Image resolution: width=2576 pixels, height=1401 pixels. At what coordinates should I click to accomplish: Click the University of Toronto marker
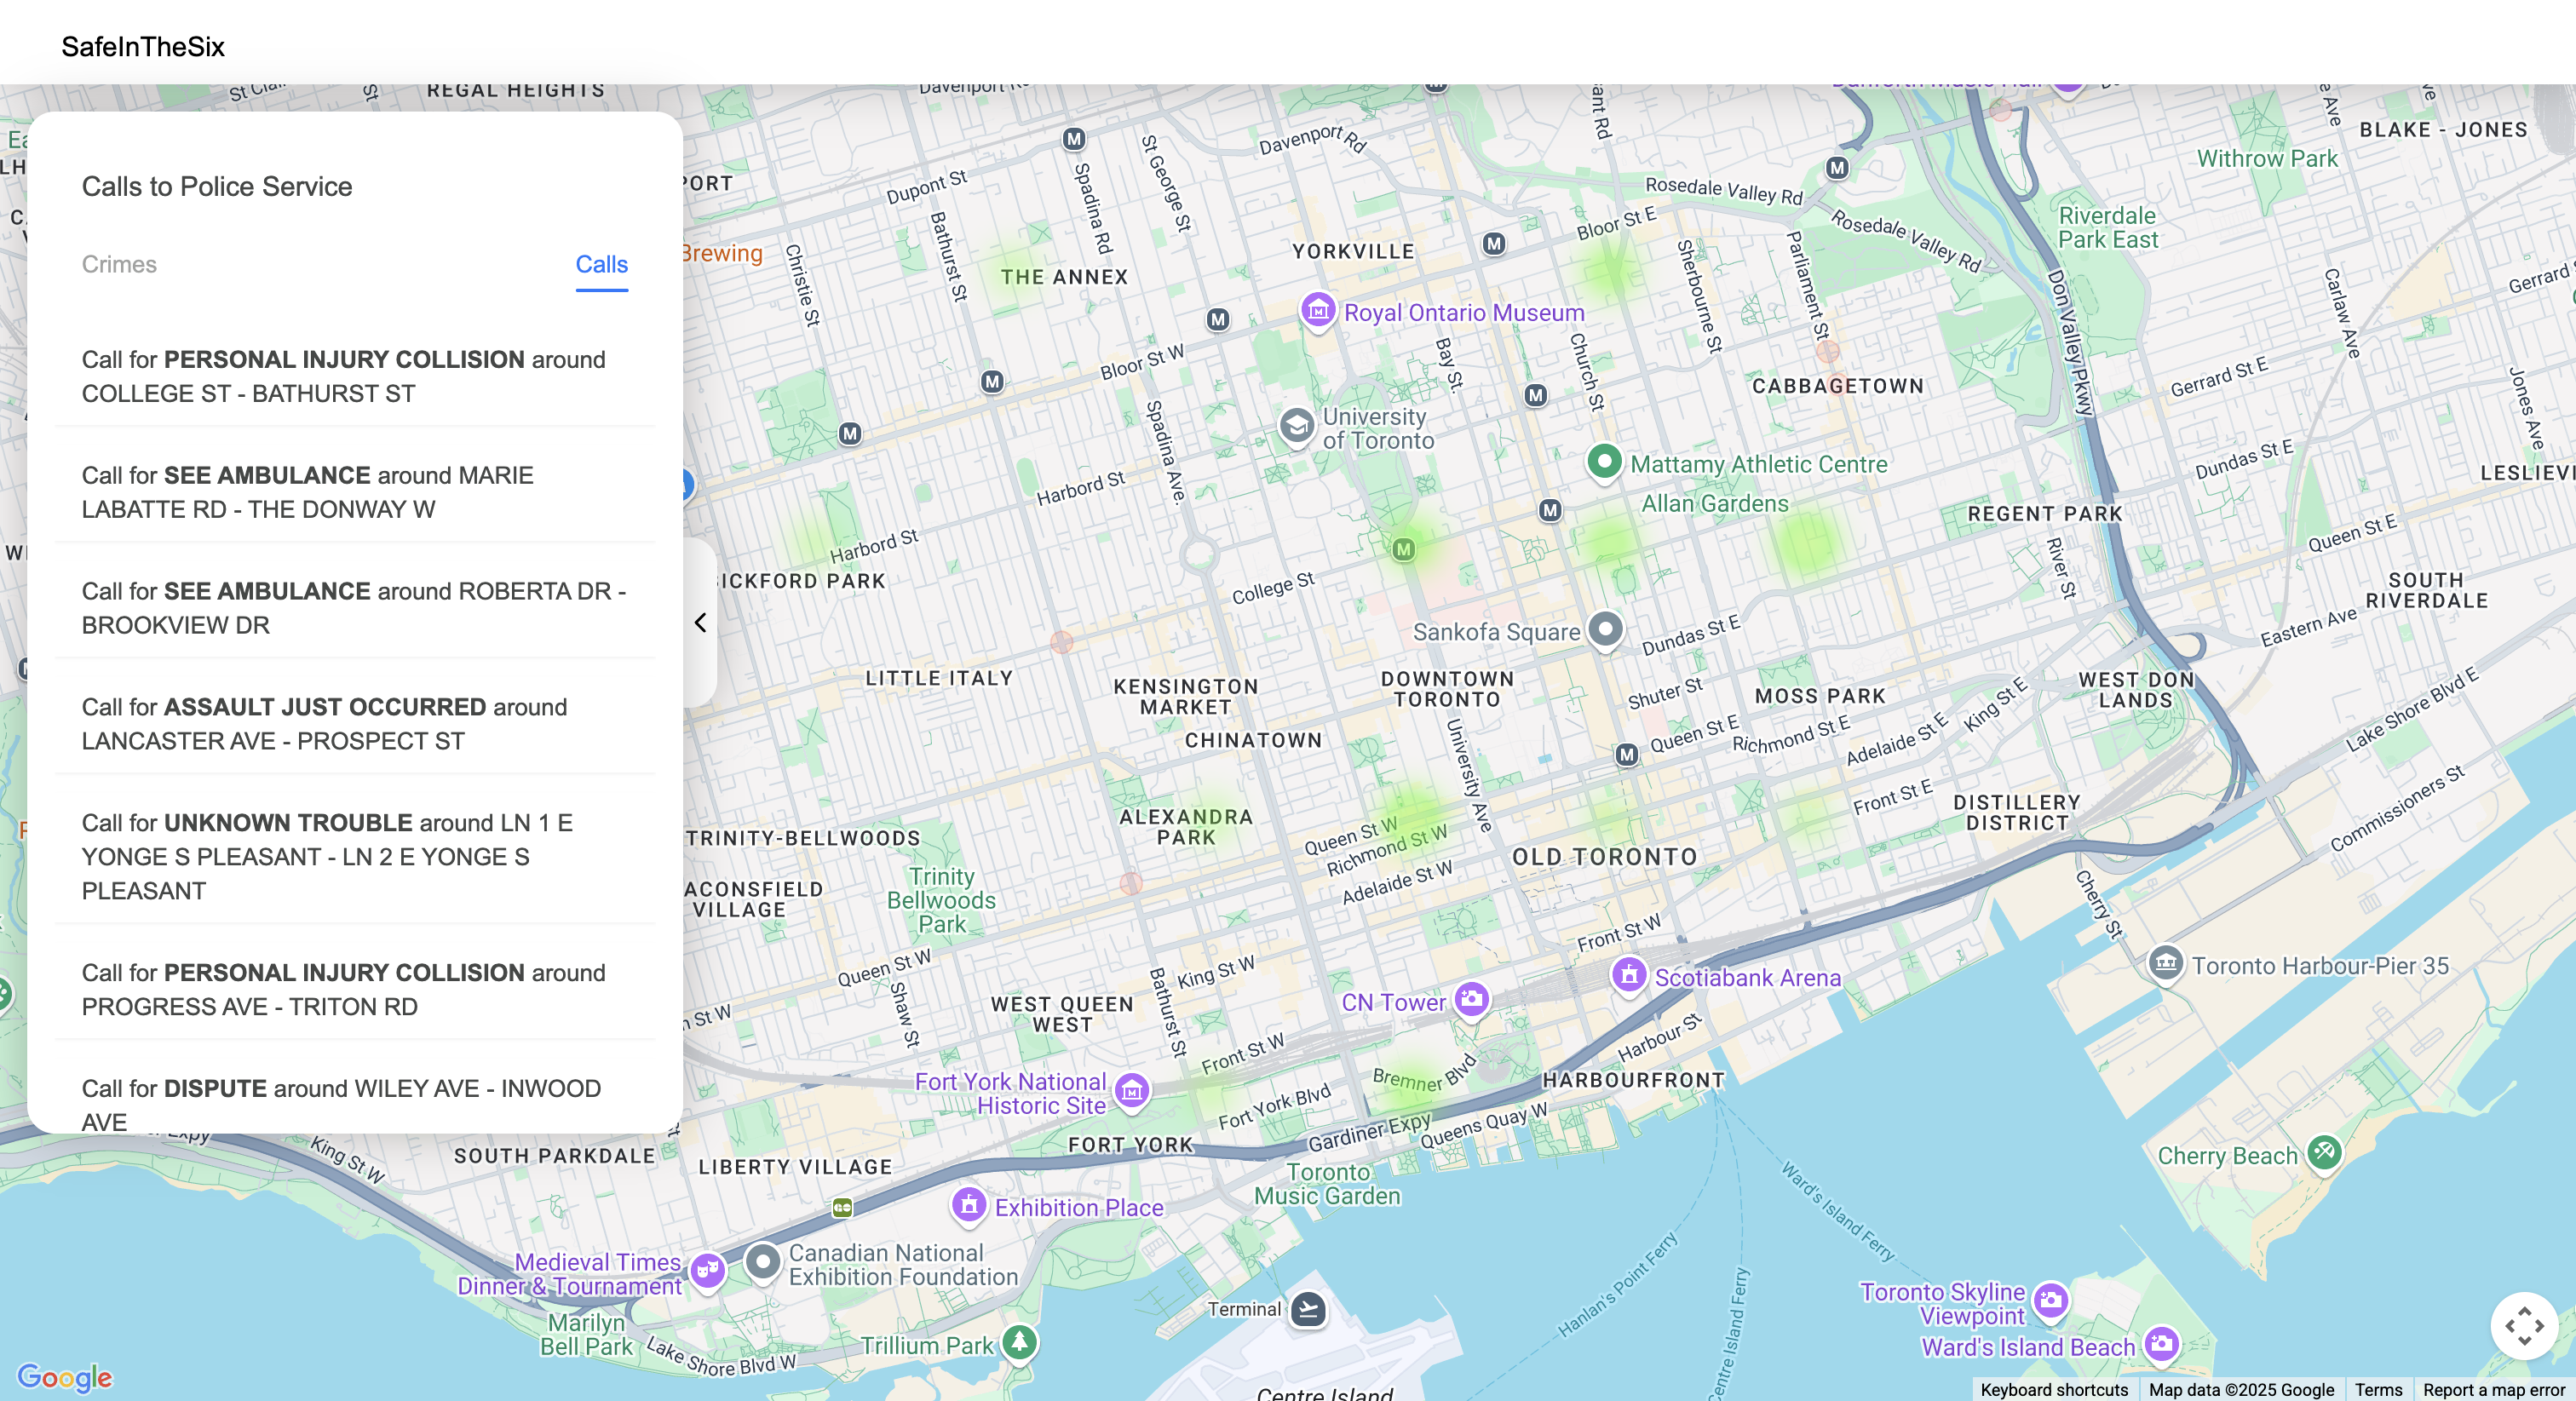[1297, 426]
